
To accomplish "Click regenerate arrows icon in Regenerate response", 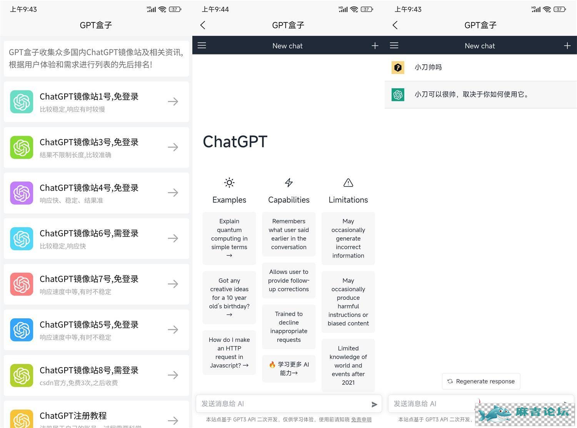I will point(450,381).
